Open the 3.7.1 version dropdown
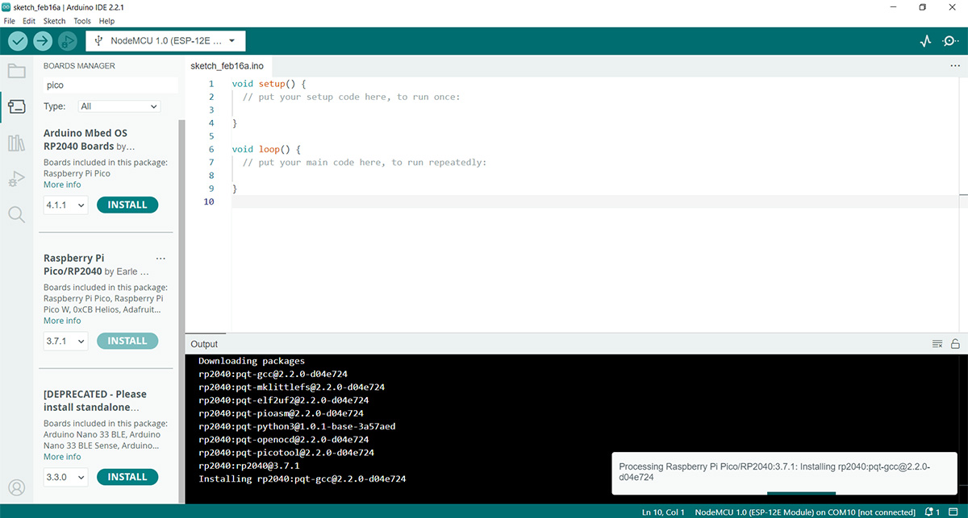 pyautogui.click(x=65, y=342)
